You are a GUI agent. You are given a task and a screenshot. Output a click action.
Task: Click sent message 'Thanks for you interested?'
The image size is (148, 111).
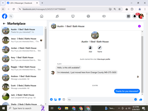pos(127,91)
